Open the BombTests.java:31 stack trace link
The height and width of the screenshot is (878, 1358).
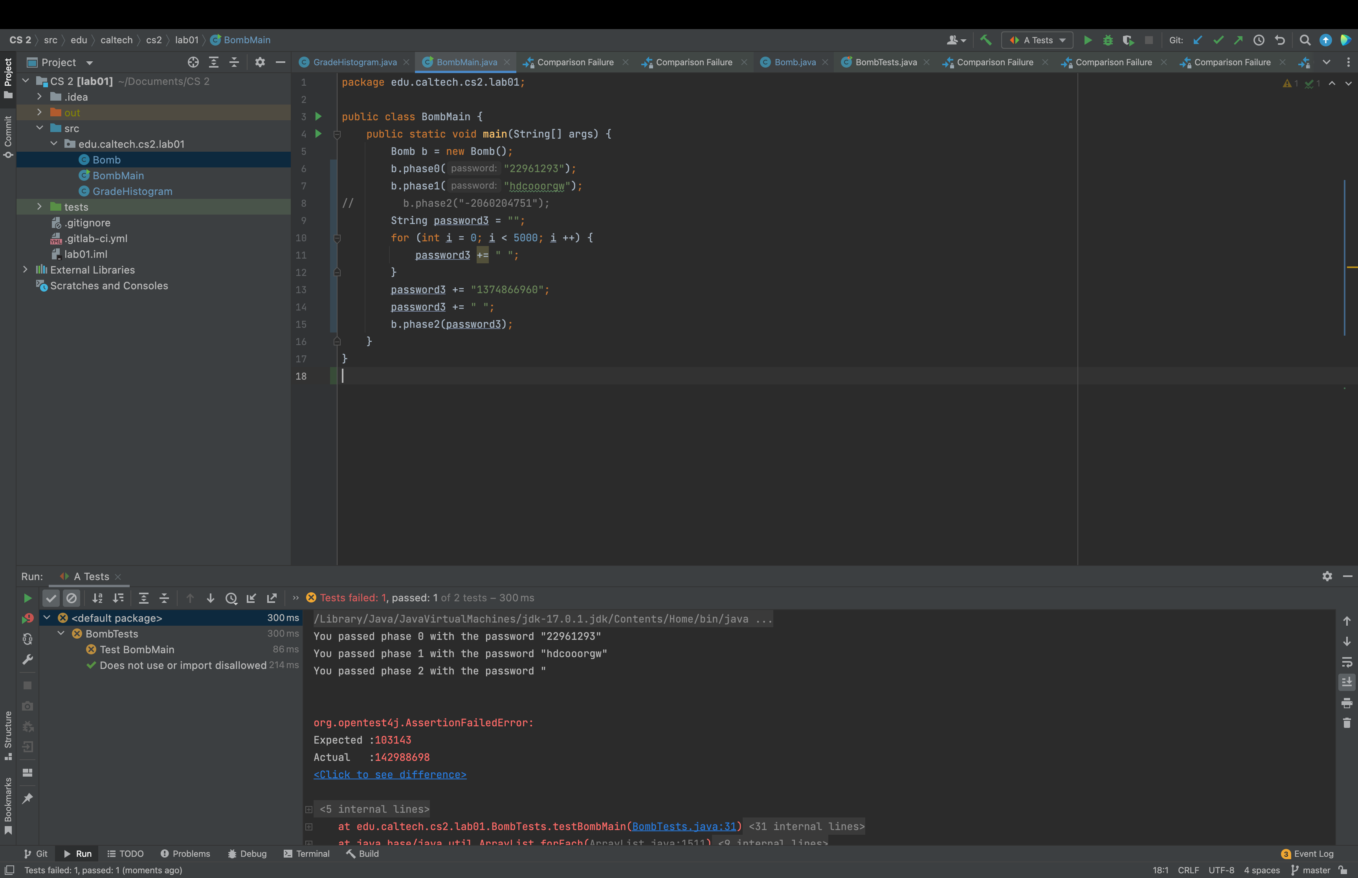tap(684, 826)
